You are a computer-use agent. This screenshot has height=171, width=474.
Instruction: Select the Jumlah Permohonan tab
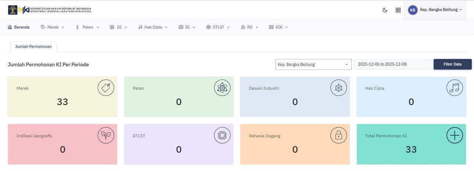pos(33,47)
